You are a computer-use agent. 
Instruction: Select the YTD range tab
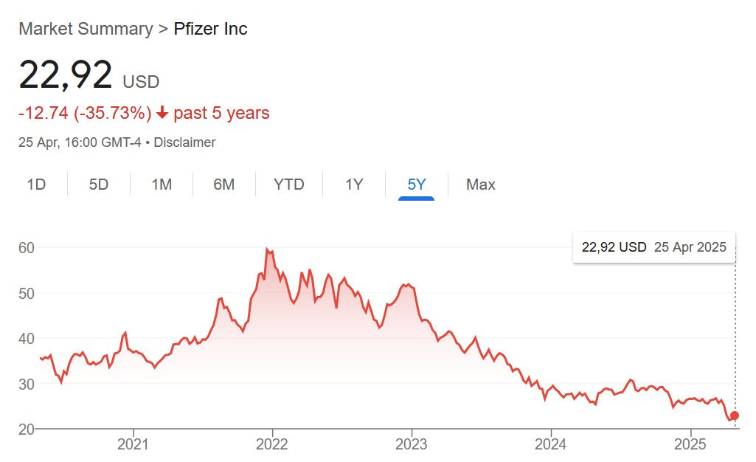[289, 185]
